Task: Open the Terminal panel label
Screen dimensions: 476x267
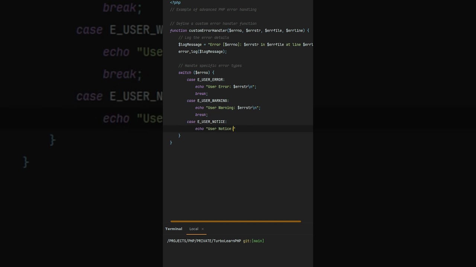Action: coord(174,229)
